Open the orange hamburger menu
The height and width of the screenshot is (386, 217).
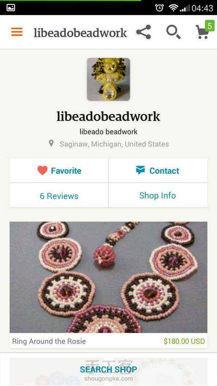[17, 32]
